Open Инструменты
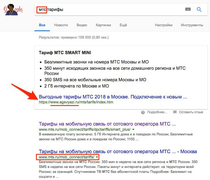This screenshot has height=180, width=210. pyautogui.click(x=192, y=25)
